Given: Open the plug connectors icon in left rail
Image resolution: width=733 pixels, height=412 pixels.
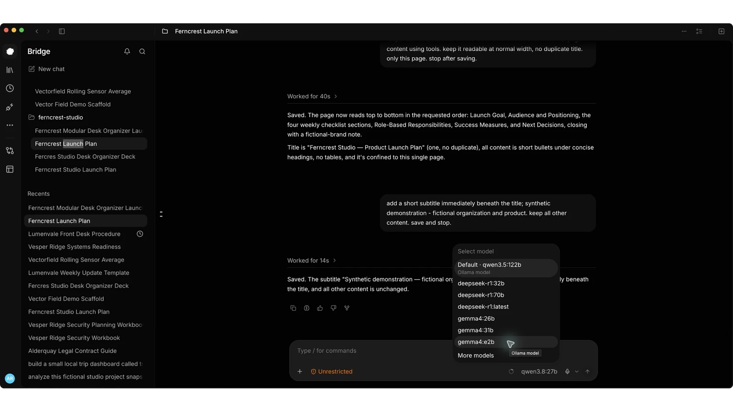Looking at the screenshot, I should pos(10,107).
